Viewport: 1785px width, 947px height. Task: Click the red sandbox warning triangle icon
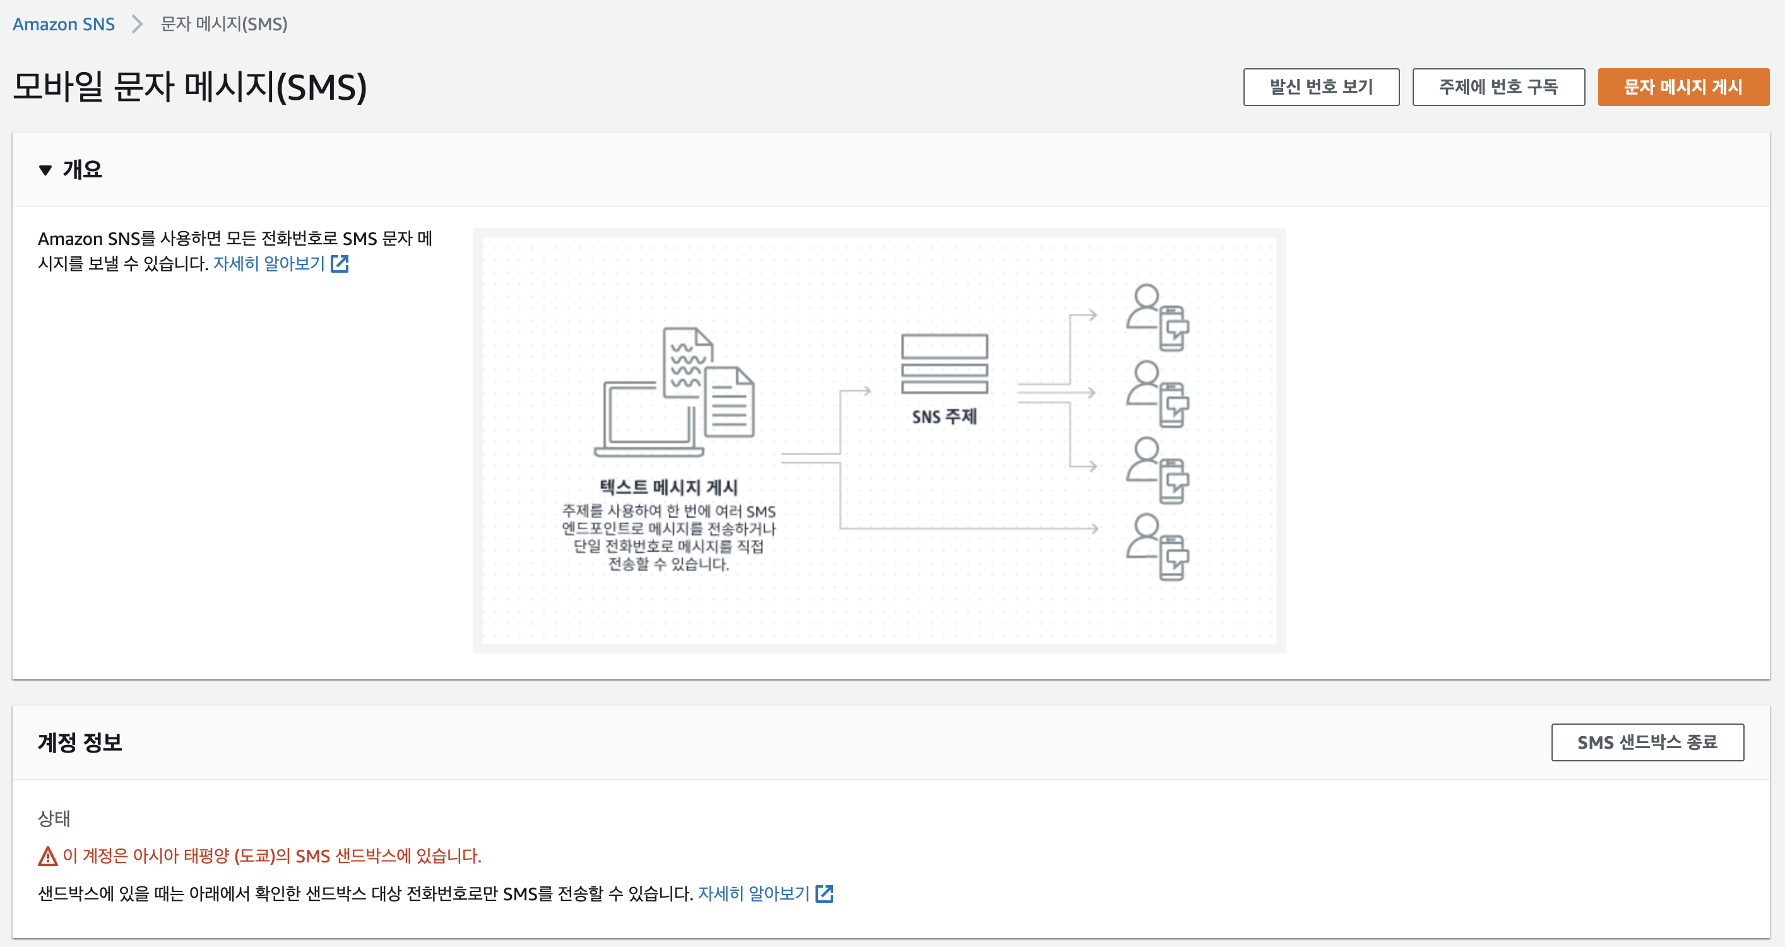[x=47, y=856]
